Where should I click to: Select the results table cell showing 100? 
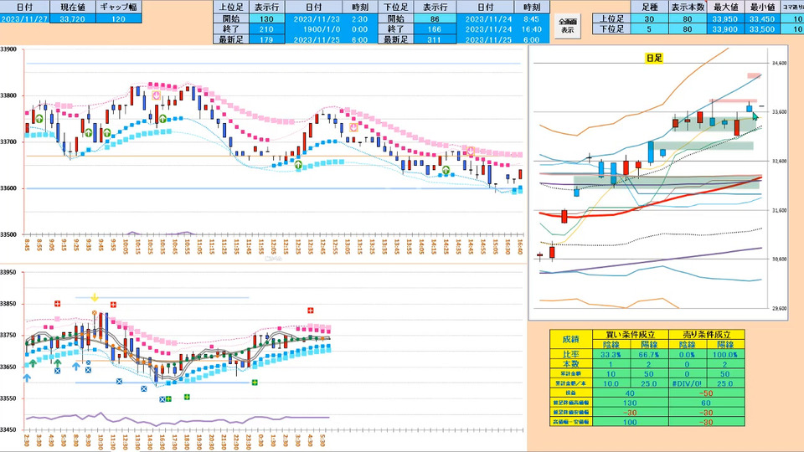(x=630, y=422)
